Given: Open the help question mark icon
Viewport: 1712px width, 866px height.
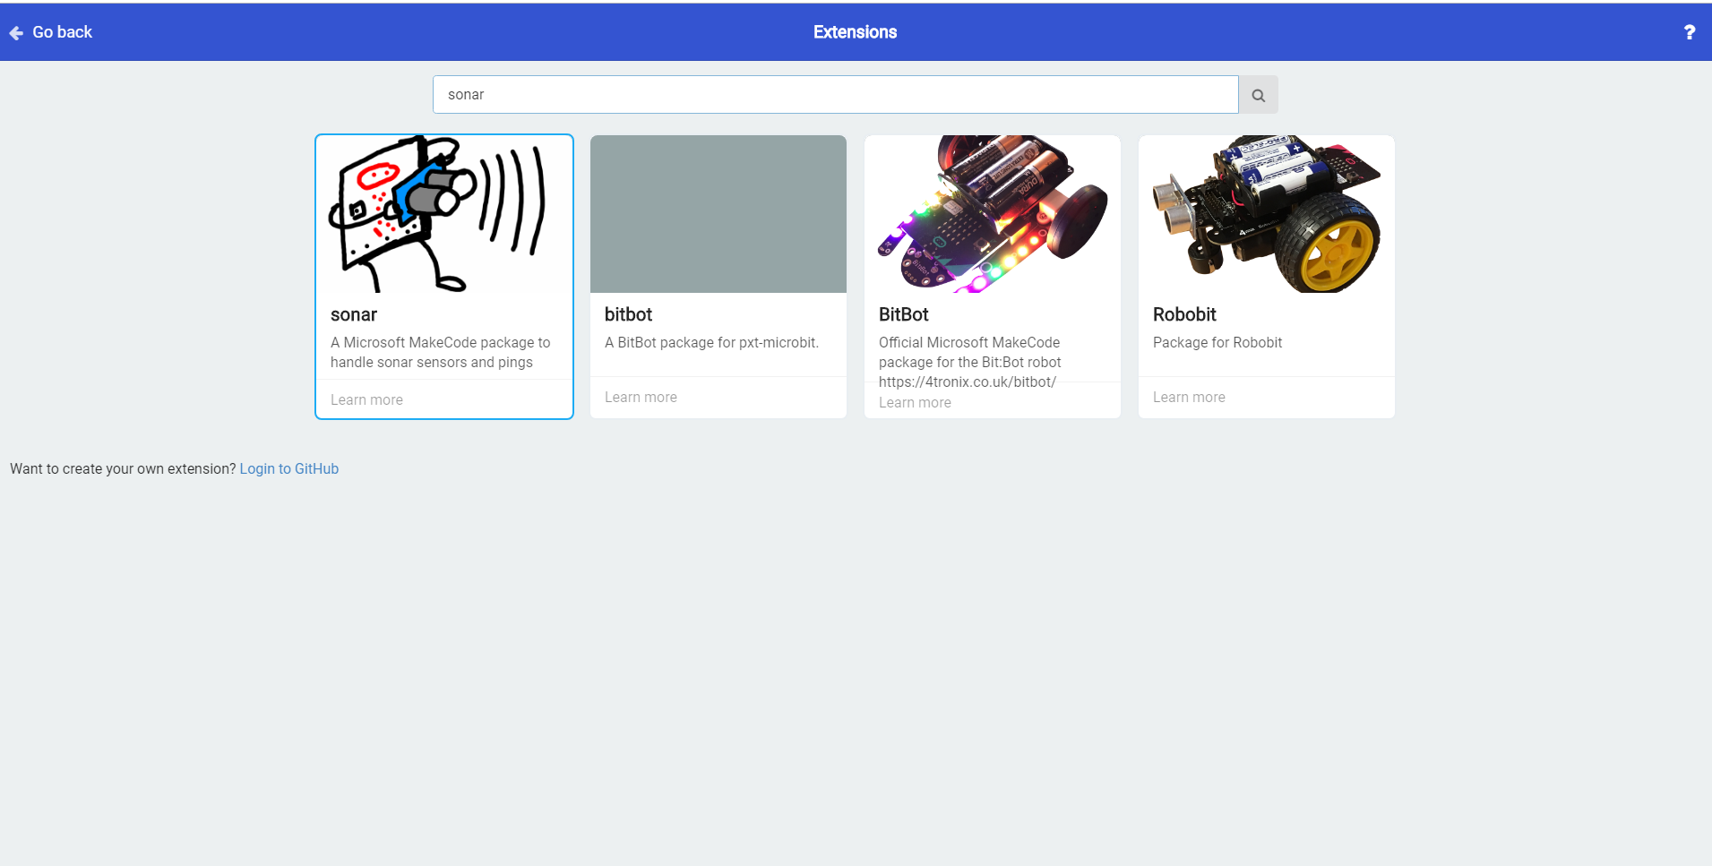Looking at the screenshot, I should point(1689,32).
